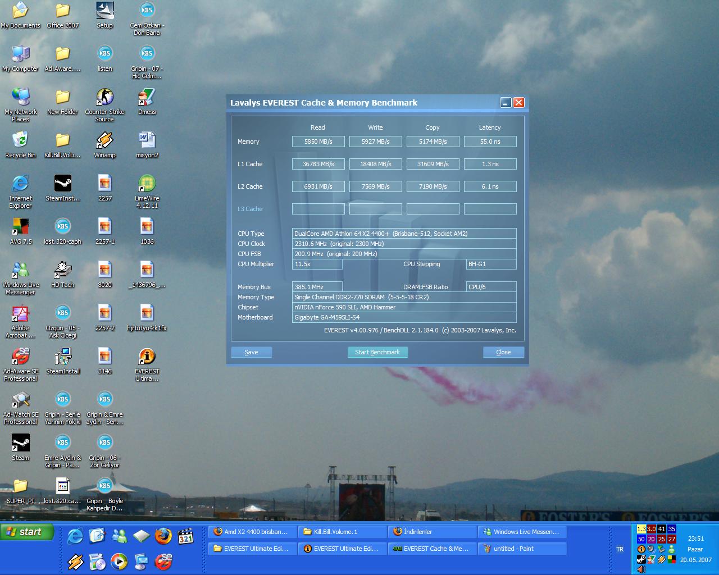Image resolution: width=719 pixels, height=575 pixels.
Task: Select Ad-Watch SE Professional icon
Action: point(20,408)
